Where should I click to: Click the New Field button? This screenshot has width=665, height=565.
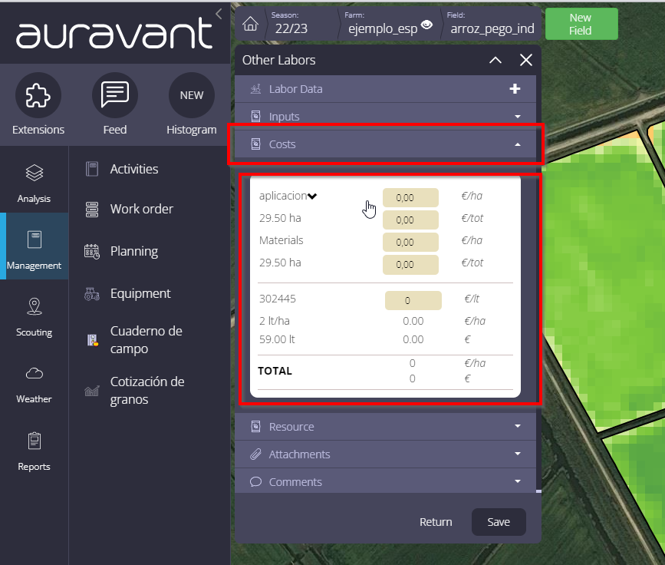(x=581, y=24)
